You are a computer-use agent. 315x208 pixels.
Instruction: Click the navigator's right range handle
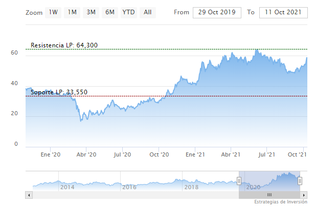tap(300, 180)
